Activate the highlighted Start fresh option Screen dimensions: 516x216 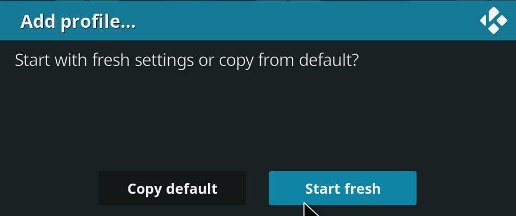coord(343,188)
